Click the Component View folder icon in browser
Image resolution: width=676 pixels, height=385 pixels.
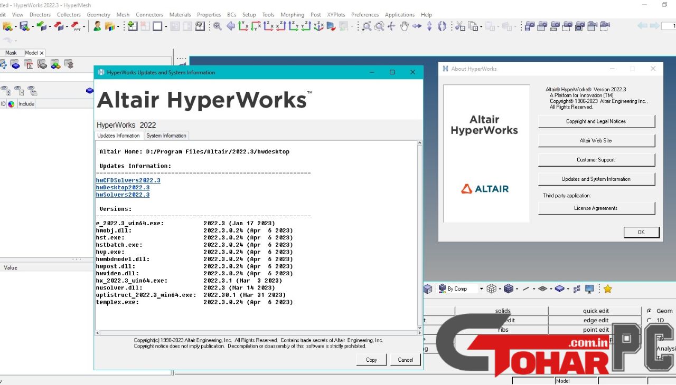tap(15, 64)
